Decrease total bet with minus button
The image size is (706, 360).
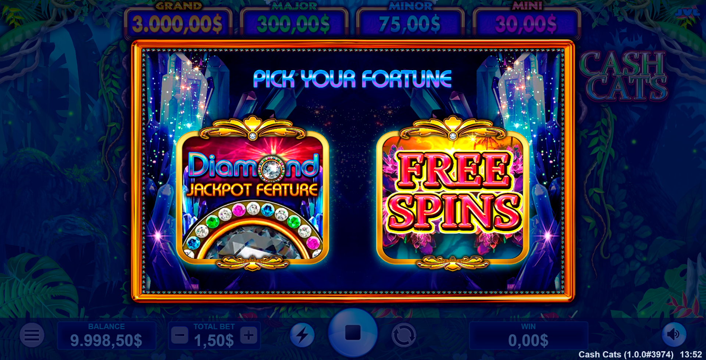point(180,335)
